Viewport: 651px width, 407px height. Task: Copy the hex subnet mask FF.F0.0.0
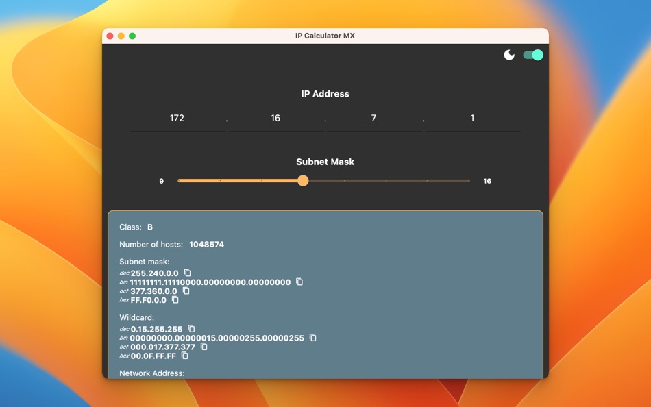[x=175, y=300]
